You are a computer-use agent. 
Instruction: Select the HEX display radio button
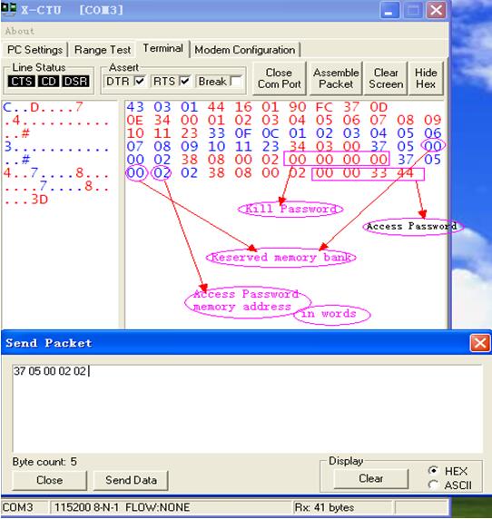433,470
